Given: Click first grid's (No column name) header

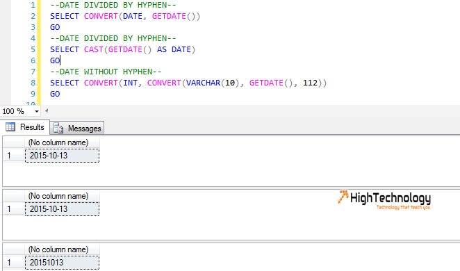Looking at the screenshot, I should 63,142.
